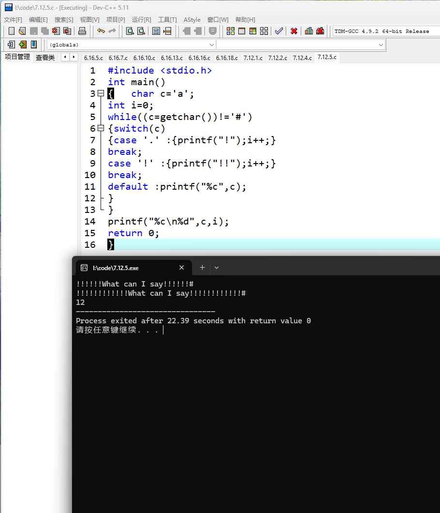Click the Rebuild All toolbar icon

264,31
